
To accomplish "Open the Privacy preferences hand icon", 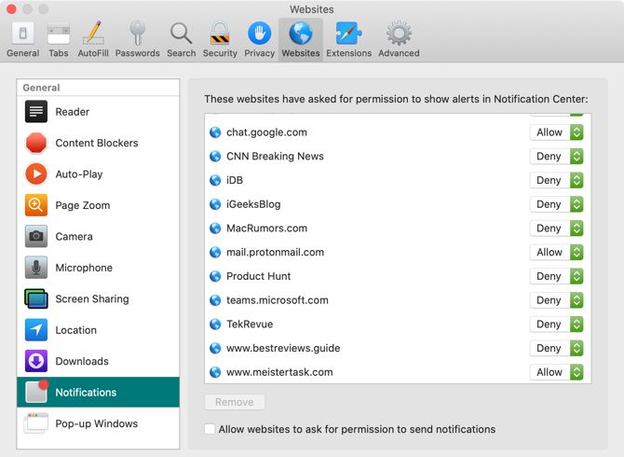I will coord(259,35).
